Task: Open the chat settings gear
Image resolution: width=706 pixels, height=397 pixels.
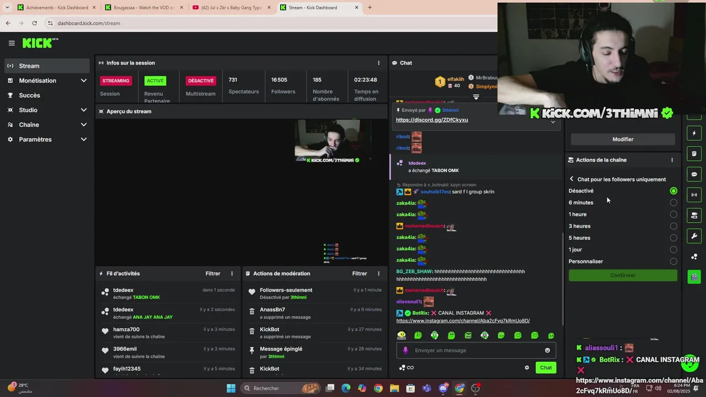Action: [527, 368]
